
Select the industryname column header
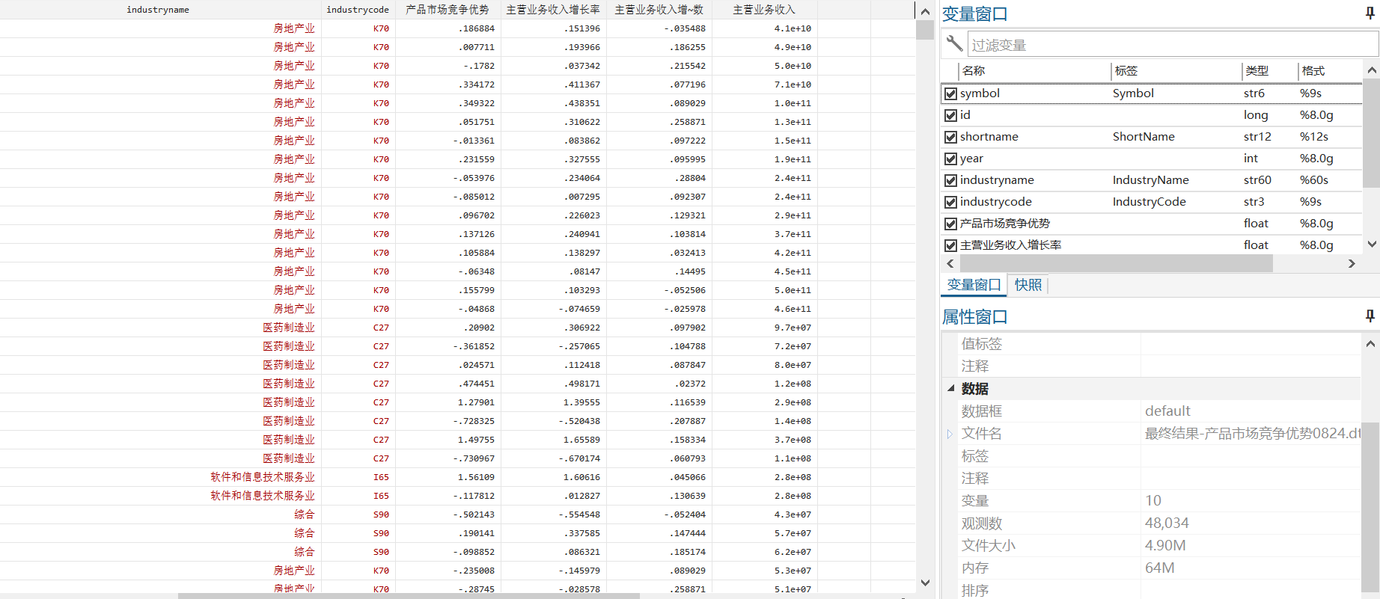[x=158, y=10]
